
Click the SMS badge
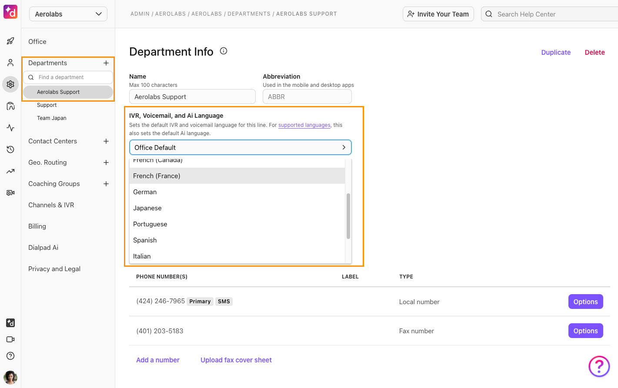click(x=224, y=302)
